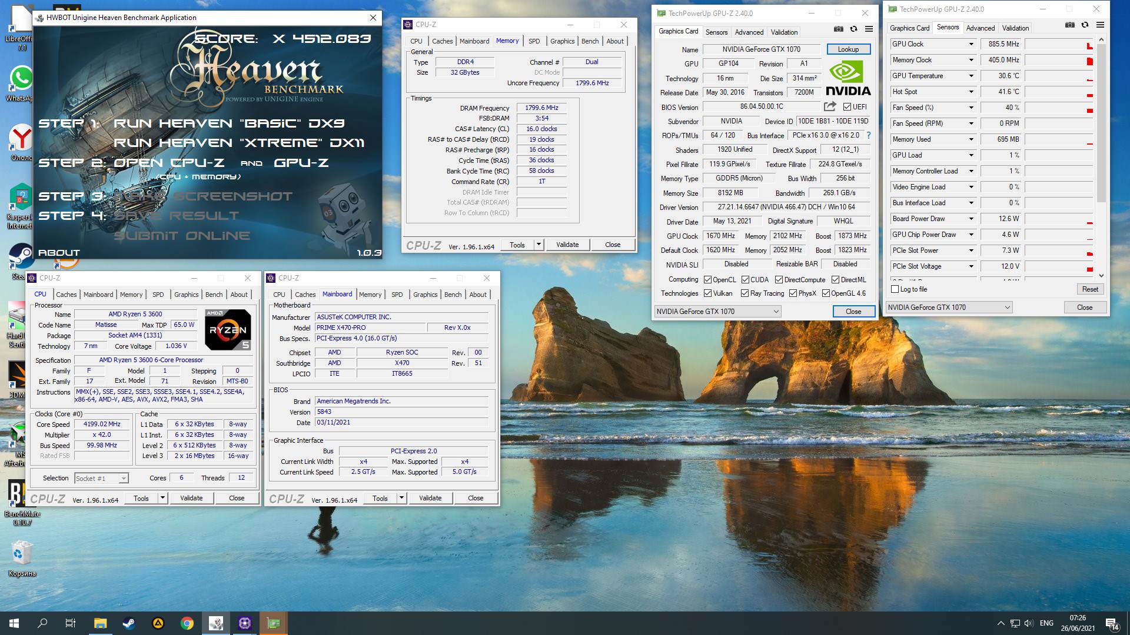Click DRAM Frequency value field
This screenshot has height=635, width=1130.
pos(541,108)
